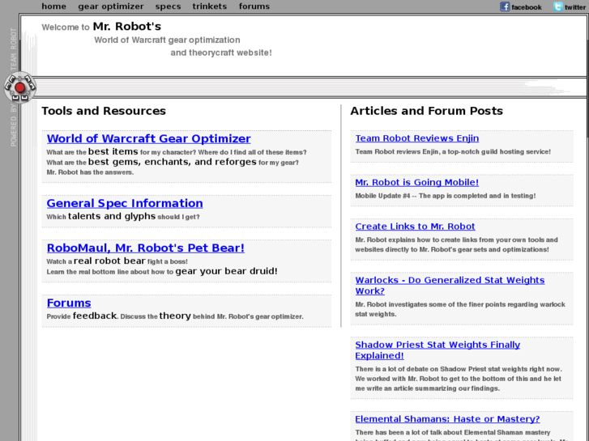This screenshot has width=589, height=441.
Task: Select trinkets in top navigation
Action: [x=210, y=6]
